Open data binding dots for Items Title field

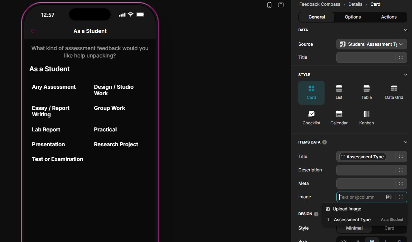[x=401, y=157]
